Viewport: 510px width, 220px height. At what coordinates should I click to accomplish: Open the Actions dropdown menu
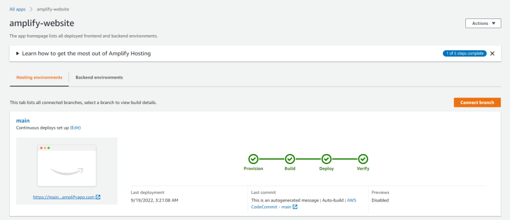483,23
